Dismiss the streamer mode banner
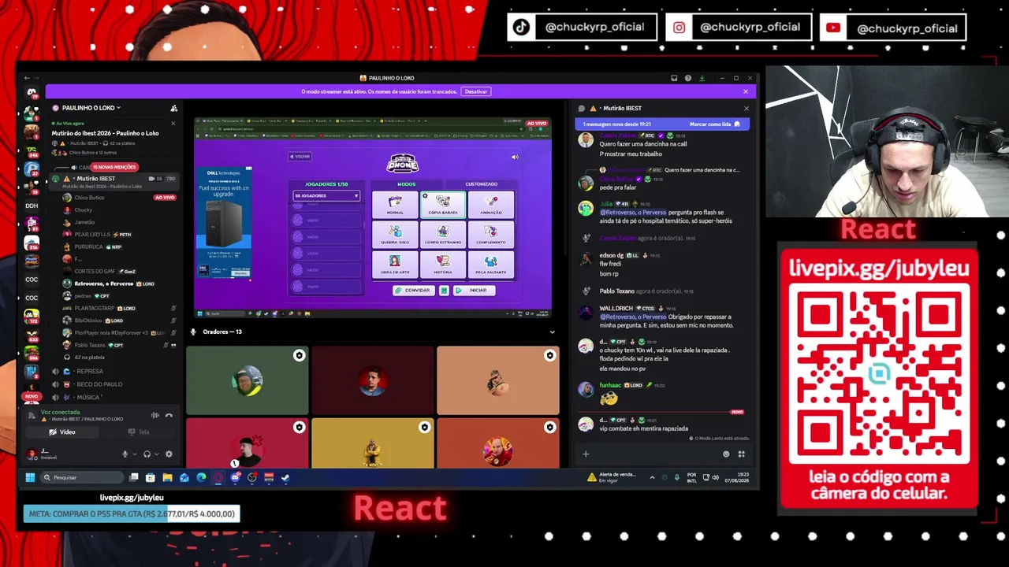The image size is (1009, 567). coord(746,91)
